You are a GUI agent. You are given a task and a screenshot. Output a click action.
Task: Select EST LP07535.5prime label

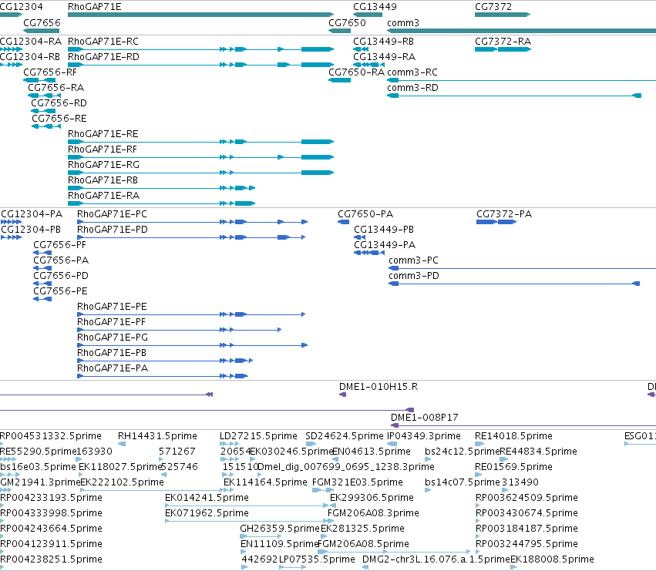pos(317,559)
